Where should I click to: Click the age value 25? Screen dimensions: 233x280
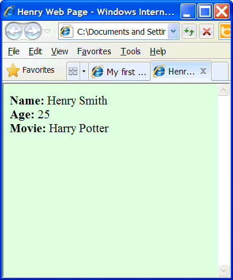click(43, 114)
